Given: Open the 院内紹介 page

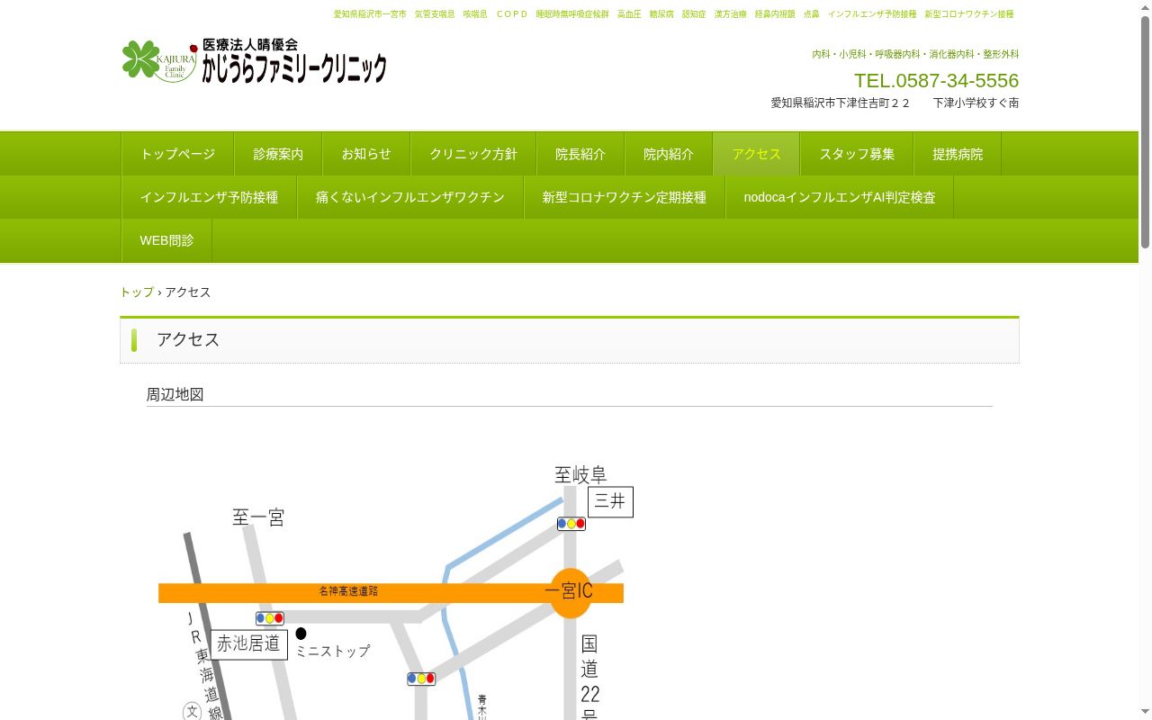Looking at the screenshot, I should click(x=669, y=154).
